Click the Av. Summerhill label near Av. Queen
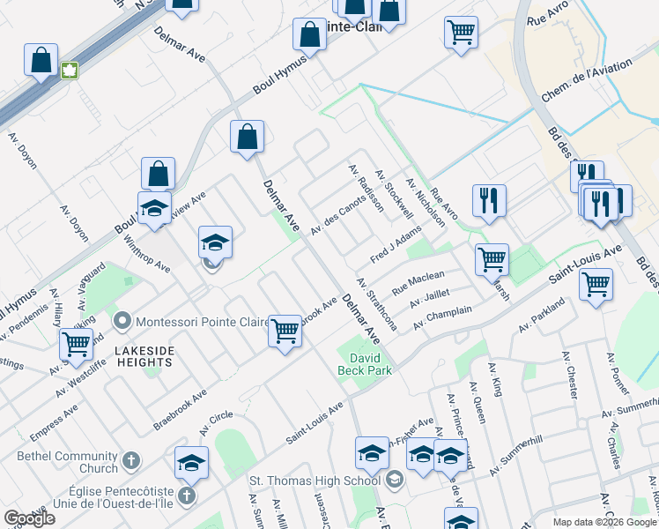Image resolution: width=659 pixels, height=529 pixels. 516,456
